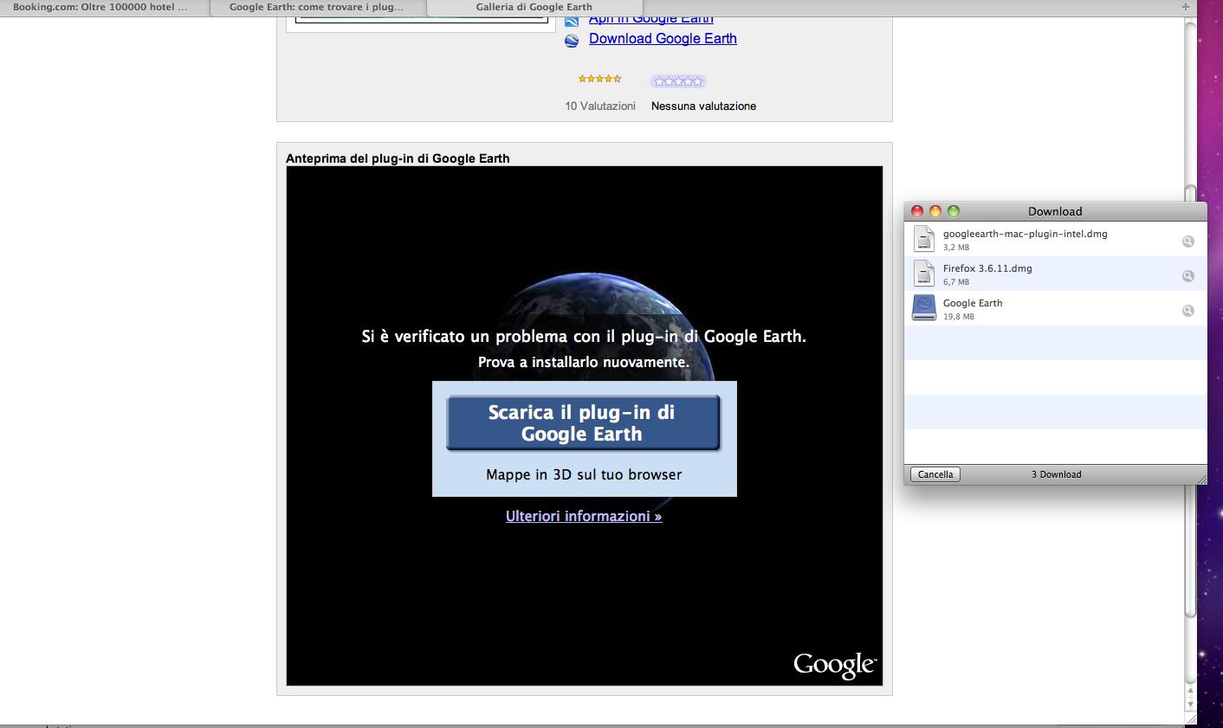This screenshot has height=728, width=1223.
Task: Switch to the Google Earth: come trovare tab
Action: pos(316,7)
